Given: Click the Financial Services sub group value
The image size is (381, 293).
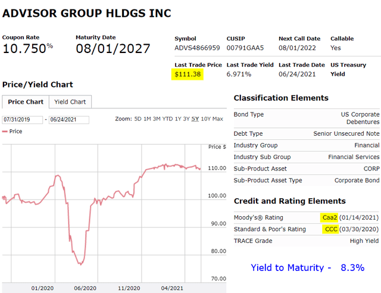Looking at the screenshot, I should click(x=354, y=157).
